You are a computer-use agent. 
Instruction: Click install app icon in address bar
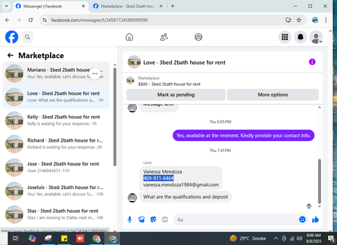click(288, 20)
